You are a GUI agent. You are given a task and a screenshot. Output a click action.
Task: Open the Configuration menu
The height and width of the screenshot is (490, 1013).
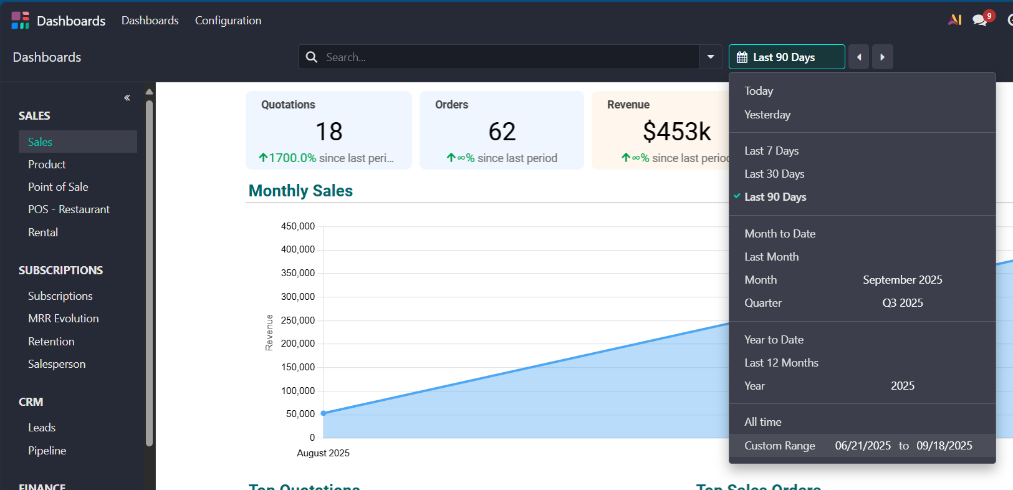click(x=228, y=21)
